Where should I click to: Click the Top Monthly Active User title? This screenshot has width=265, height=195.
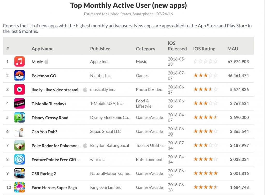tap(128, 5)
